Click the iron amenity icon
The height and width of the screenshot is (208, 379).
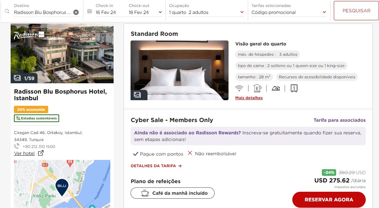coord(276,89)
